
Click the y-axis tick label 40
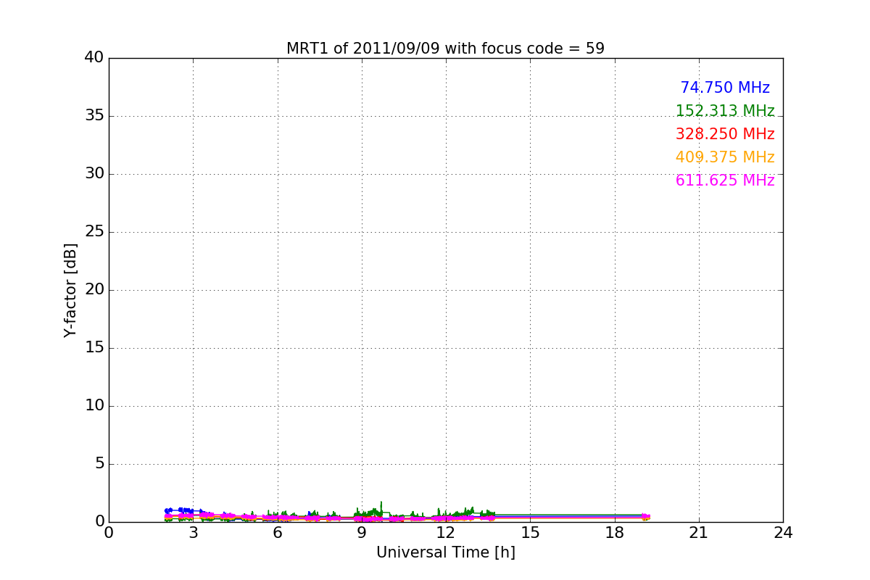click(x=94, y=58)
